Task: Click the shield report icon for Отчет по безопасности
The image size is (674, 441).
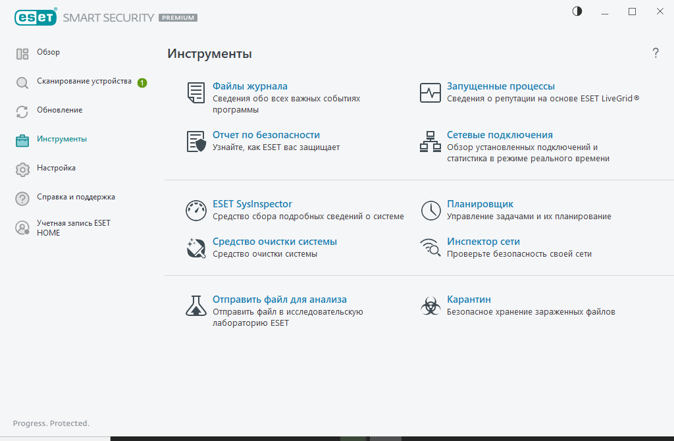Action: pos(196,142)
